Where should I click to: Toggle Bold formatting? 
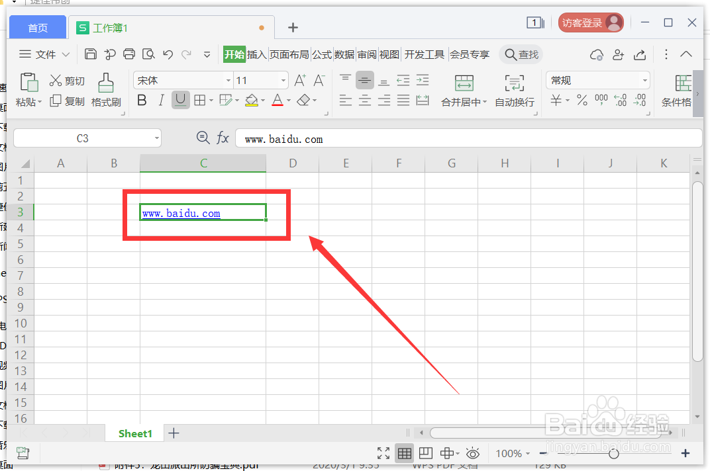pos(142,100)
